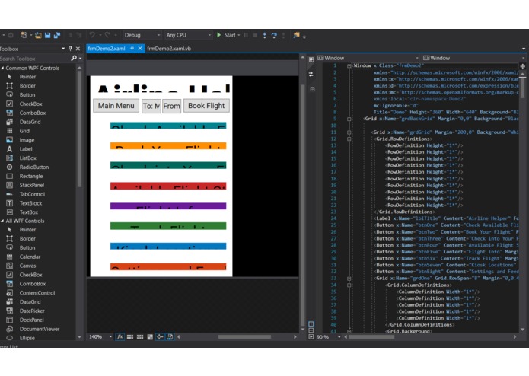Toggle the fx effects button in designer bar
The height and width of the screenshot is (376, 529).
click(120, 336)
